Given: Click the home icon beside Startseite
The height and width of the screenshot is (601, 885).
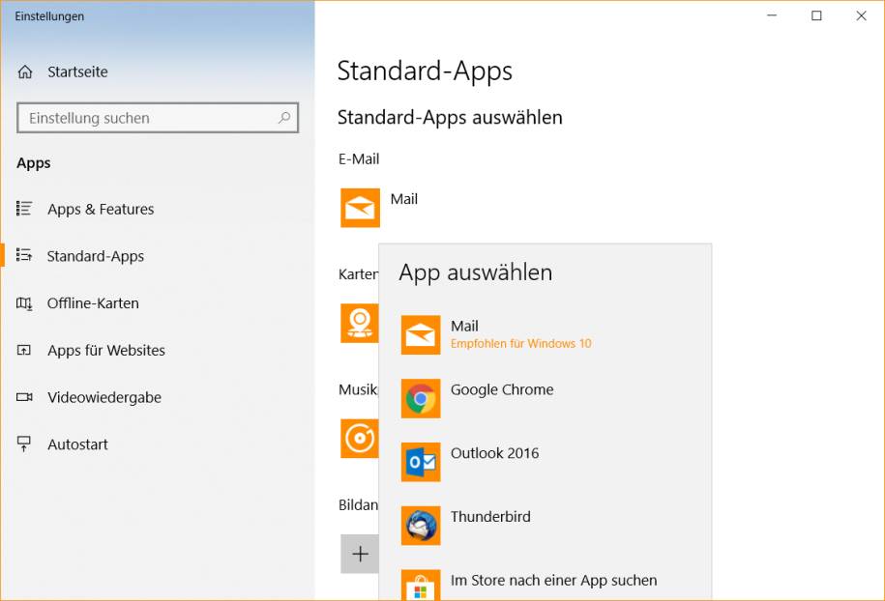Looking at the screenshot, I should point(25,72).
